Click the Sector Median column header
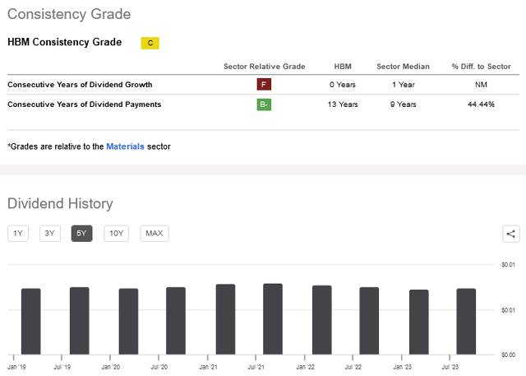This screenshot has height=376, width=526. [x=403, y=67]
